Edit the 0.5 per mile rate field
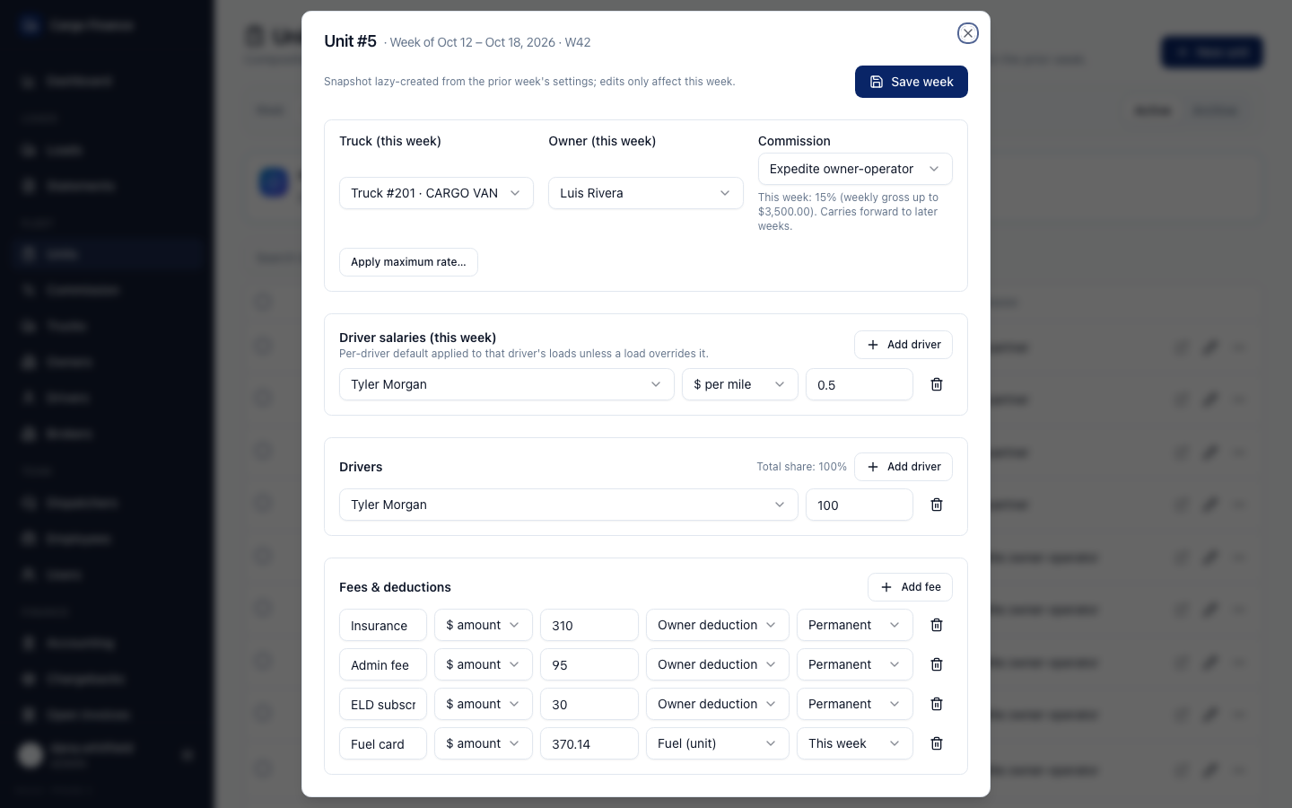The width and height of the screenshot is (1292, 808). pyautogui.click(x=859, y=384)
